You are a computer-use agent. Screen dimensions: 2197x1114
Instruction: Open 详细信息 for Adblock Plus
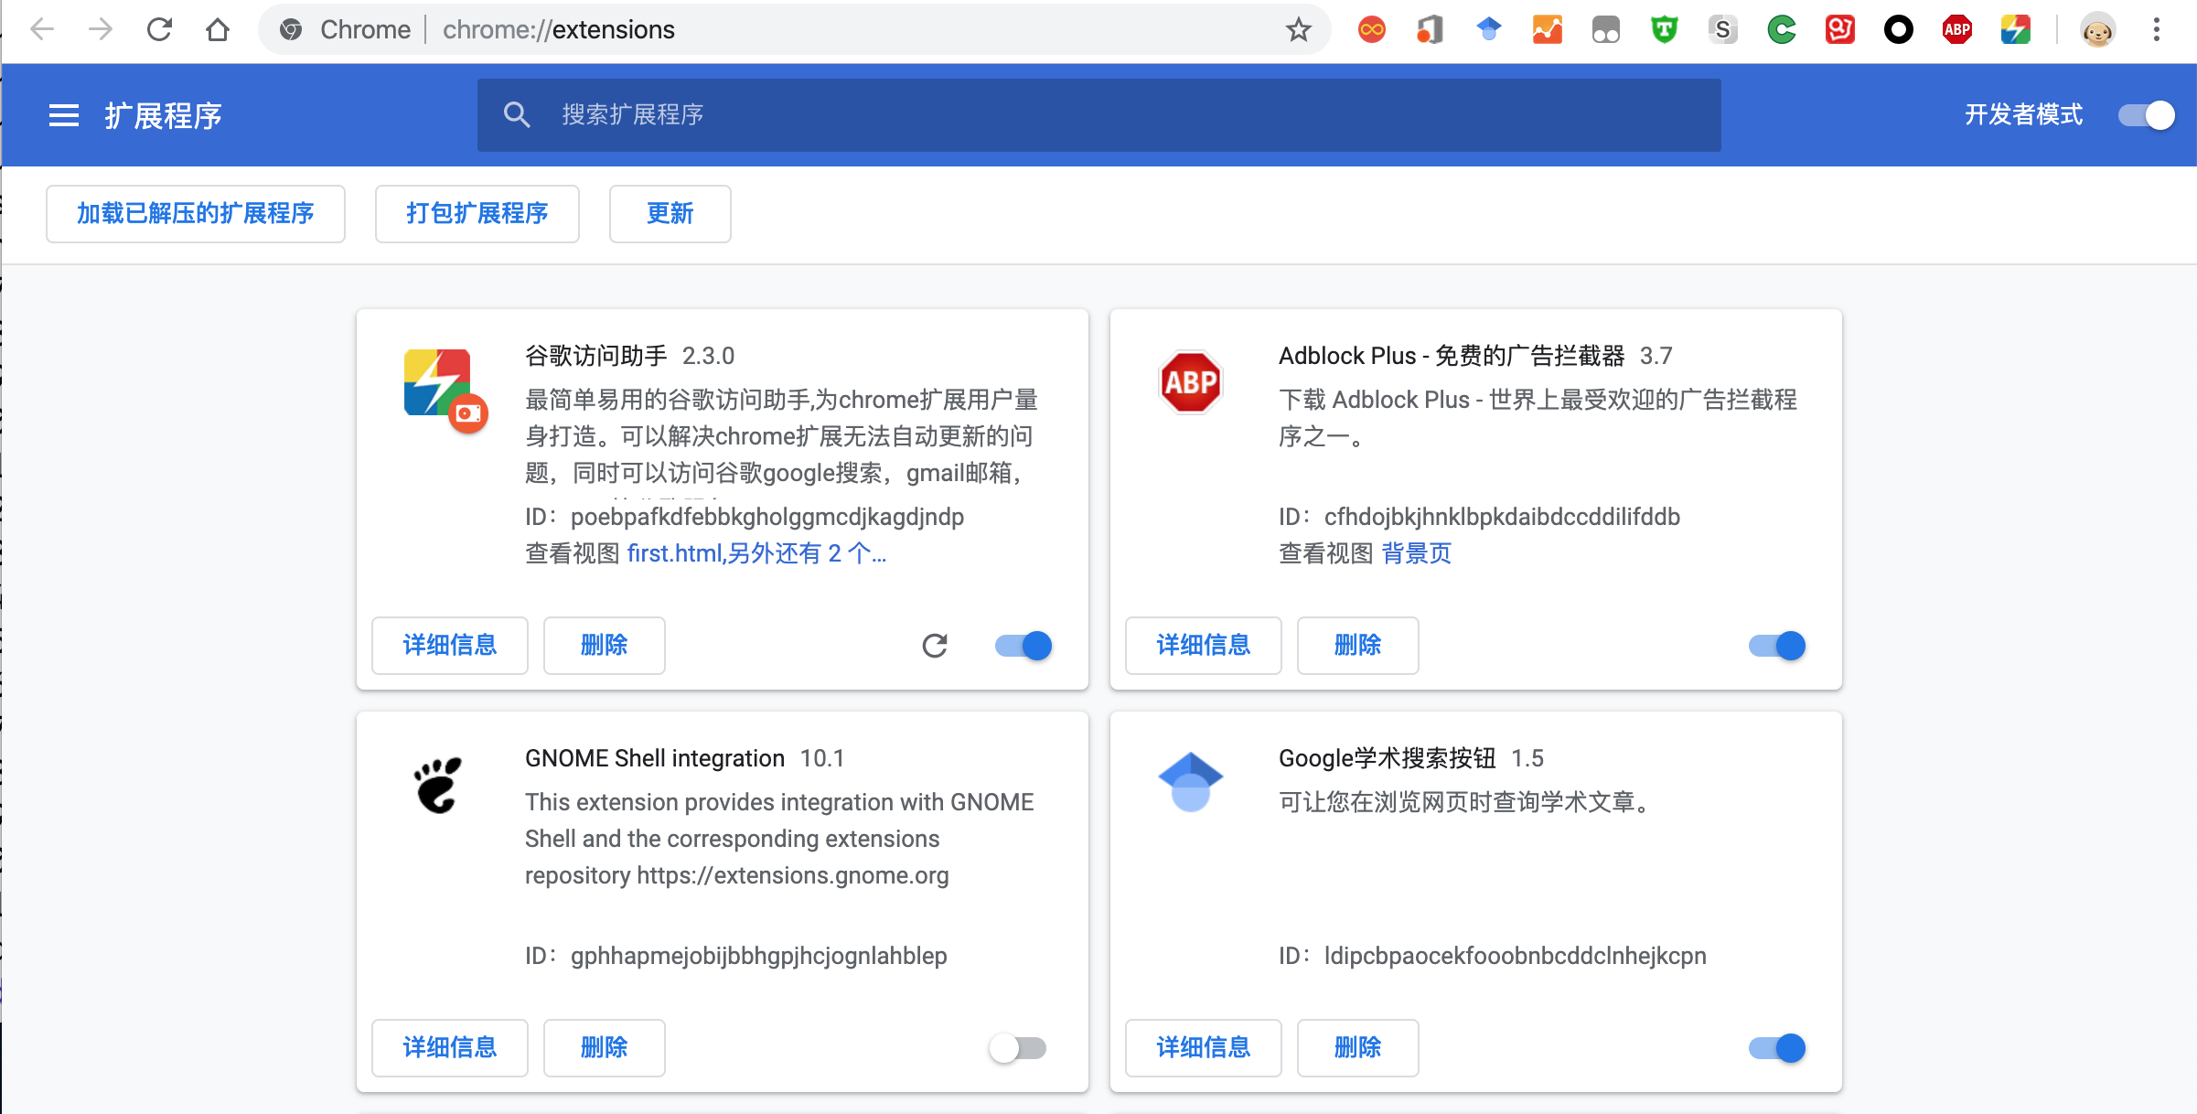1204,646
